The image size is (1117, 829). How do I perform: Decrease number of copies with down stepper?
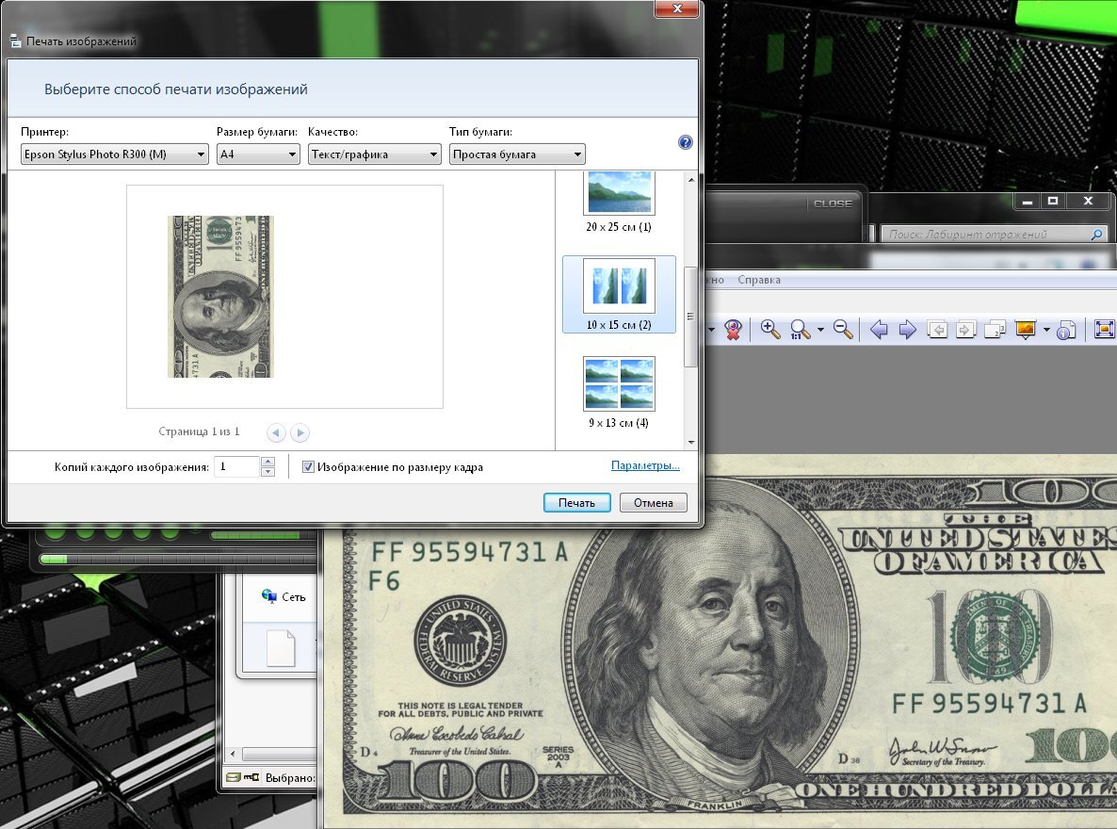[x=267, y=472]
